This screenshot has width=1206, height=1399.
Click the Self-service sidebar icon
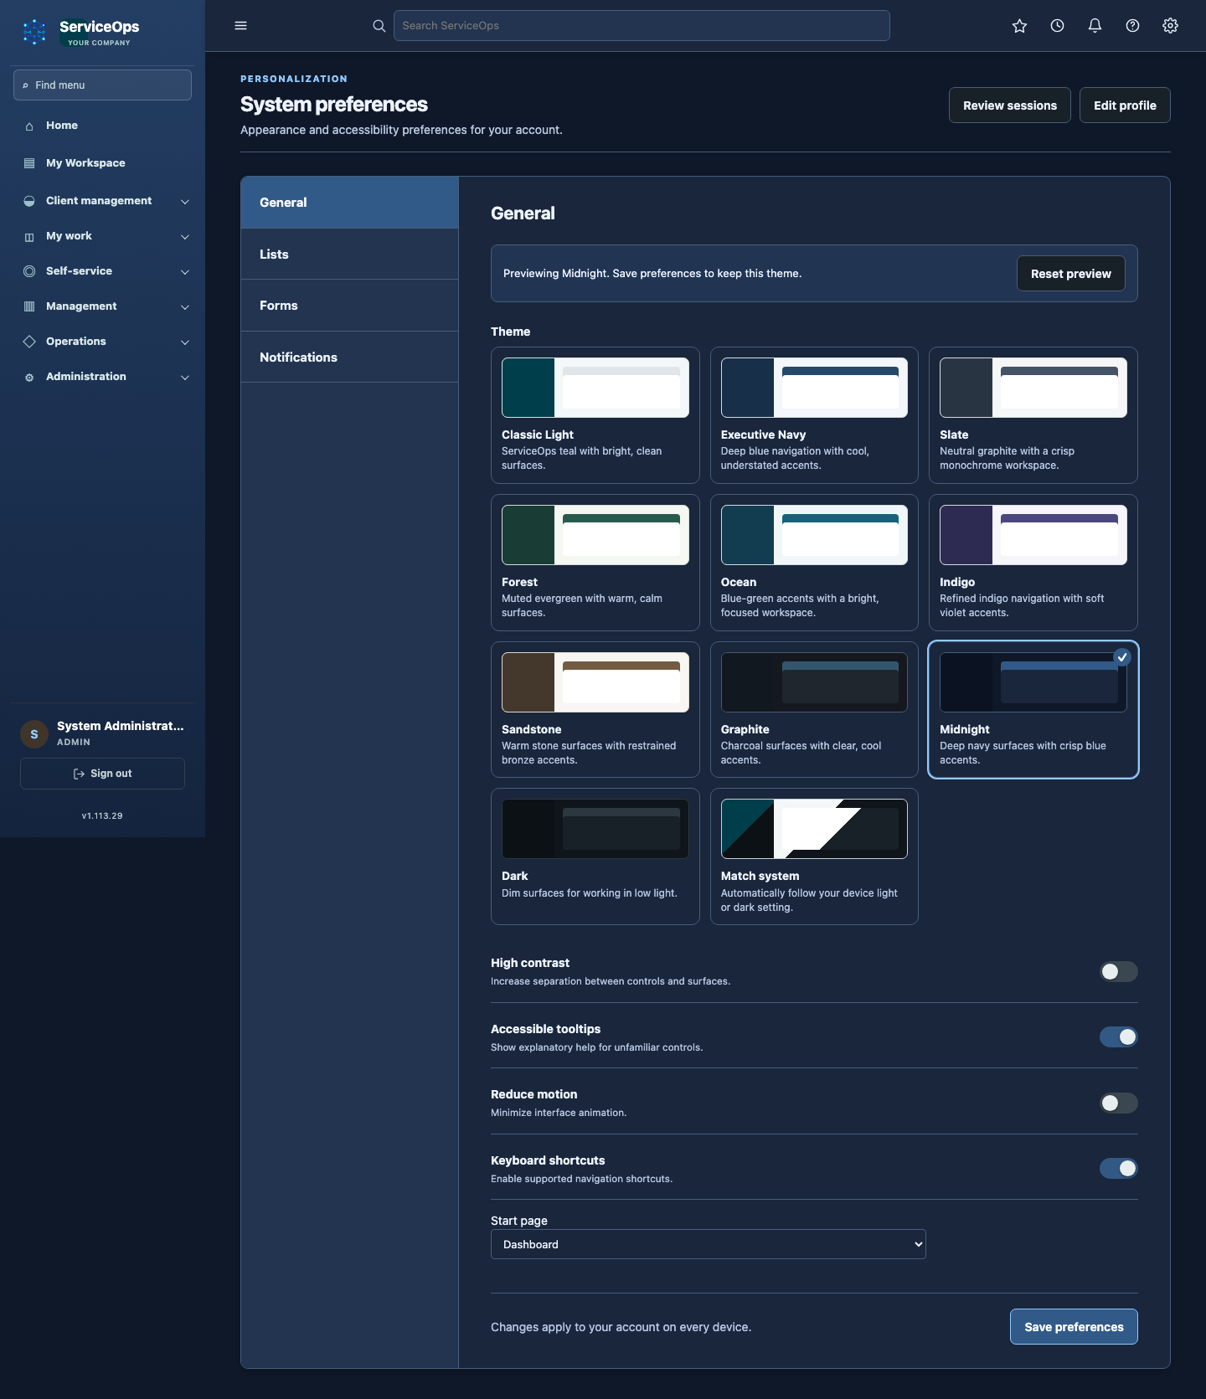(29, 271)
